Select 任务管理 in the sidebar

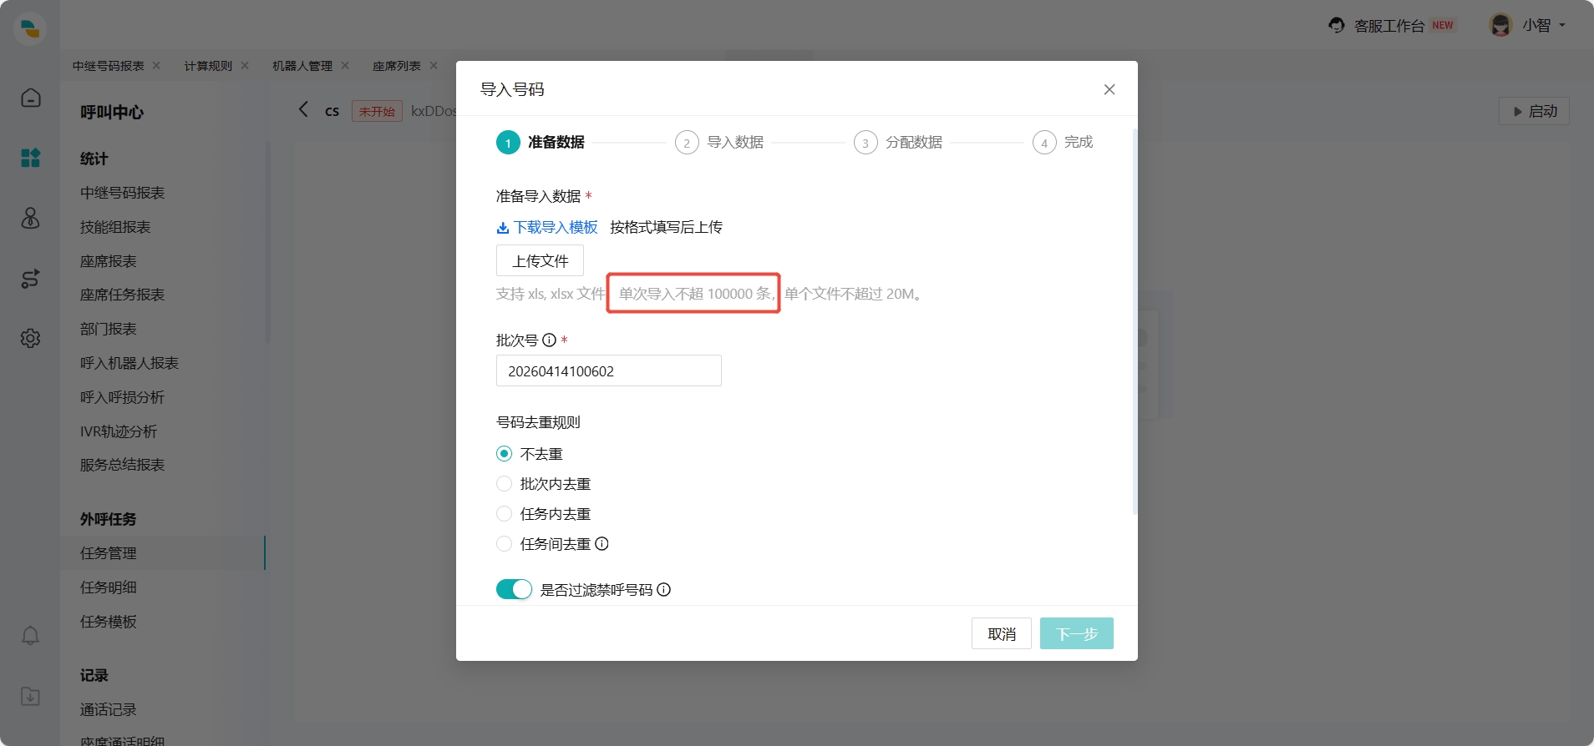tap(163, 553)
